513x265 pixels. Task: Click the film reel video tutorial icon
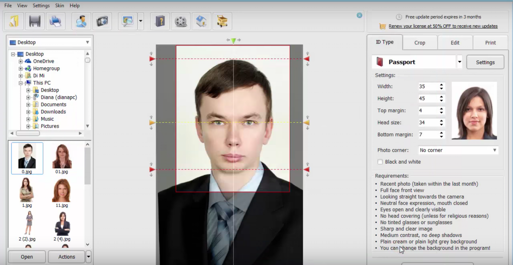point(181,21)
